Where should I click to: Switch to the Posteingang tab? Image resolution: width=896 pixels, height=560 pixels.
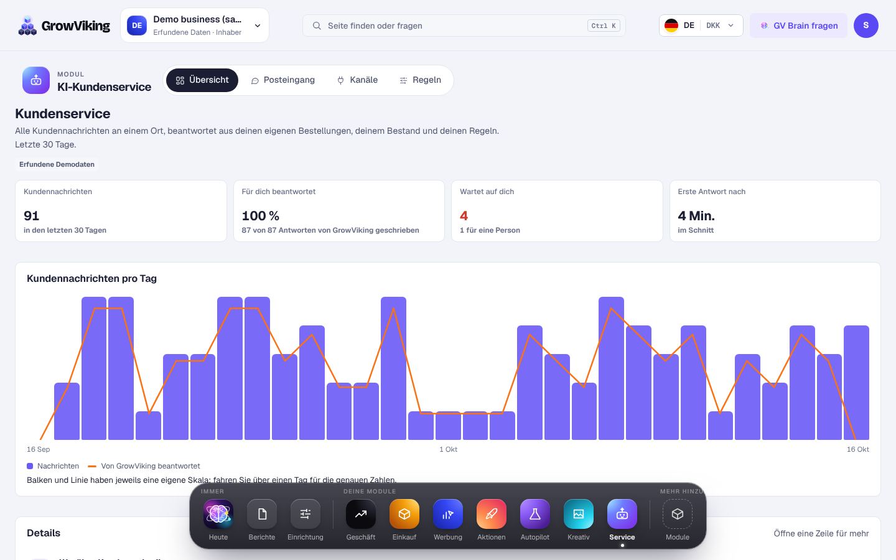[x=283, y=80]
